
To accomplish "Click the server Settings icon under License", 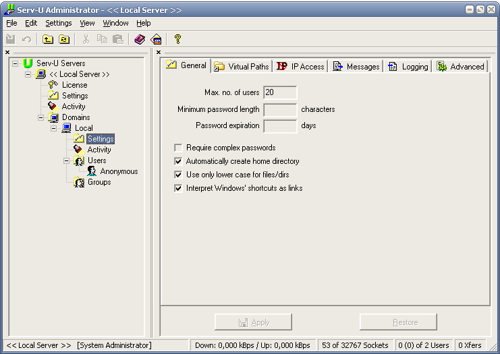I will pyautogui.click(x=53, y=96).
